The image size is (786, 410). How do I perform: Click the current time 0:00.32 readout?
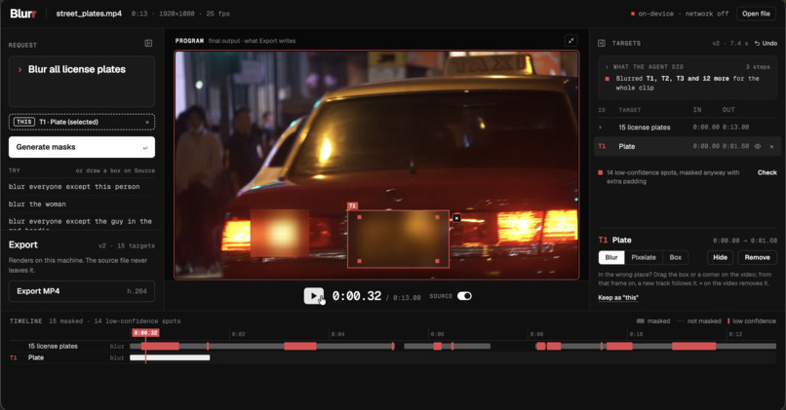[357, 296]
